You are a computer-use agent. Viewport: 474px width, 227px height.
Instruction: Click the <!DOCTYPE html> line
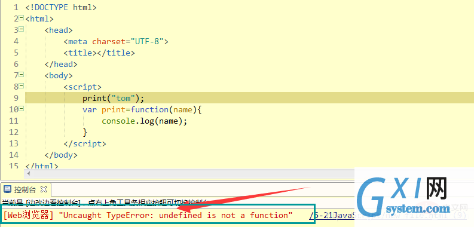[61, 8]
